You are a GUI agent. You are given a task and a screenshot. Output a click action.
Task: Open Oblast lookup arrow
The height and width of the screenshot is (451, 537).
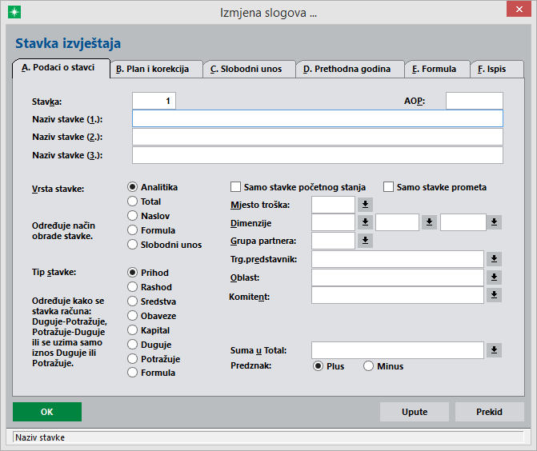494,277
